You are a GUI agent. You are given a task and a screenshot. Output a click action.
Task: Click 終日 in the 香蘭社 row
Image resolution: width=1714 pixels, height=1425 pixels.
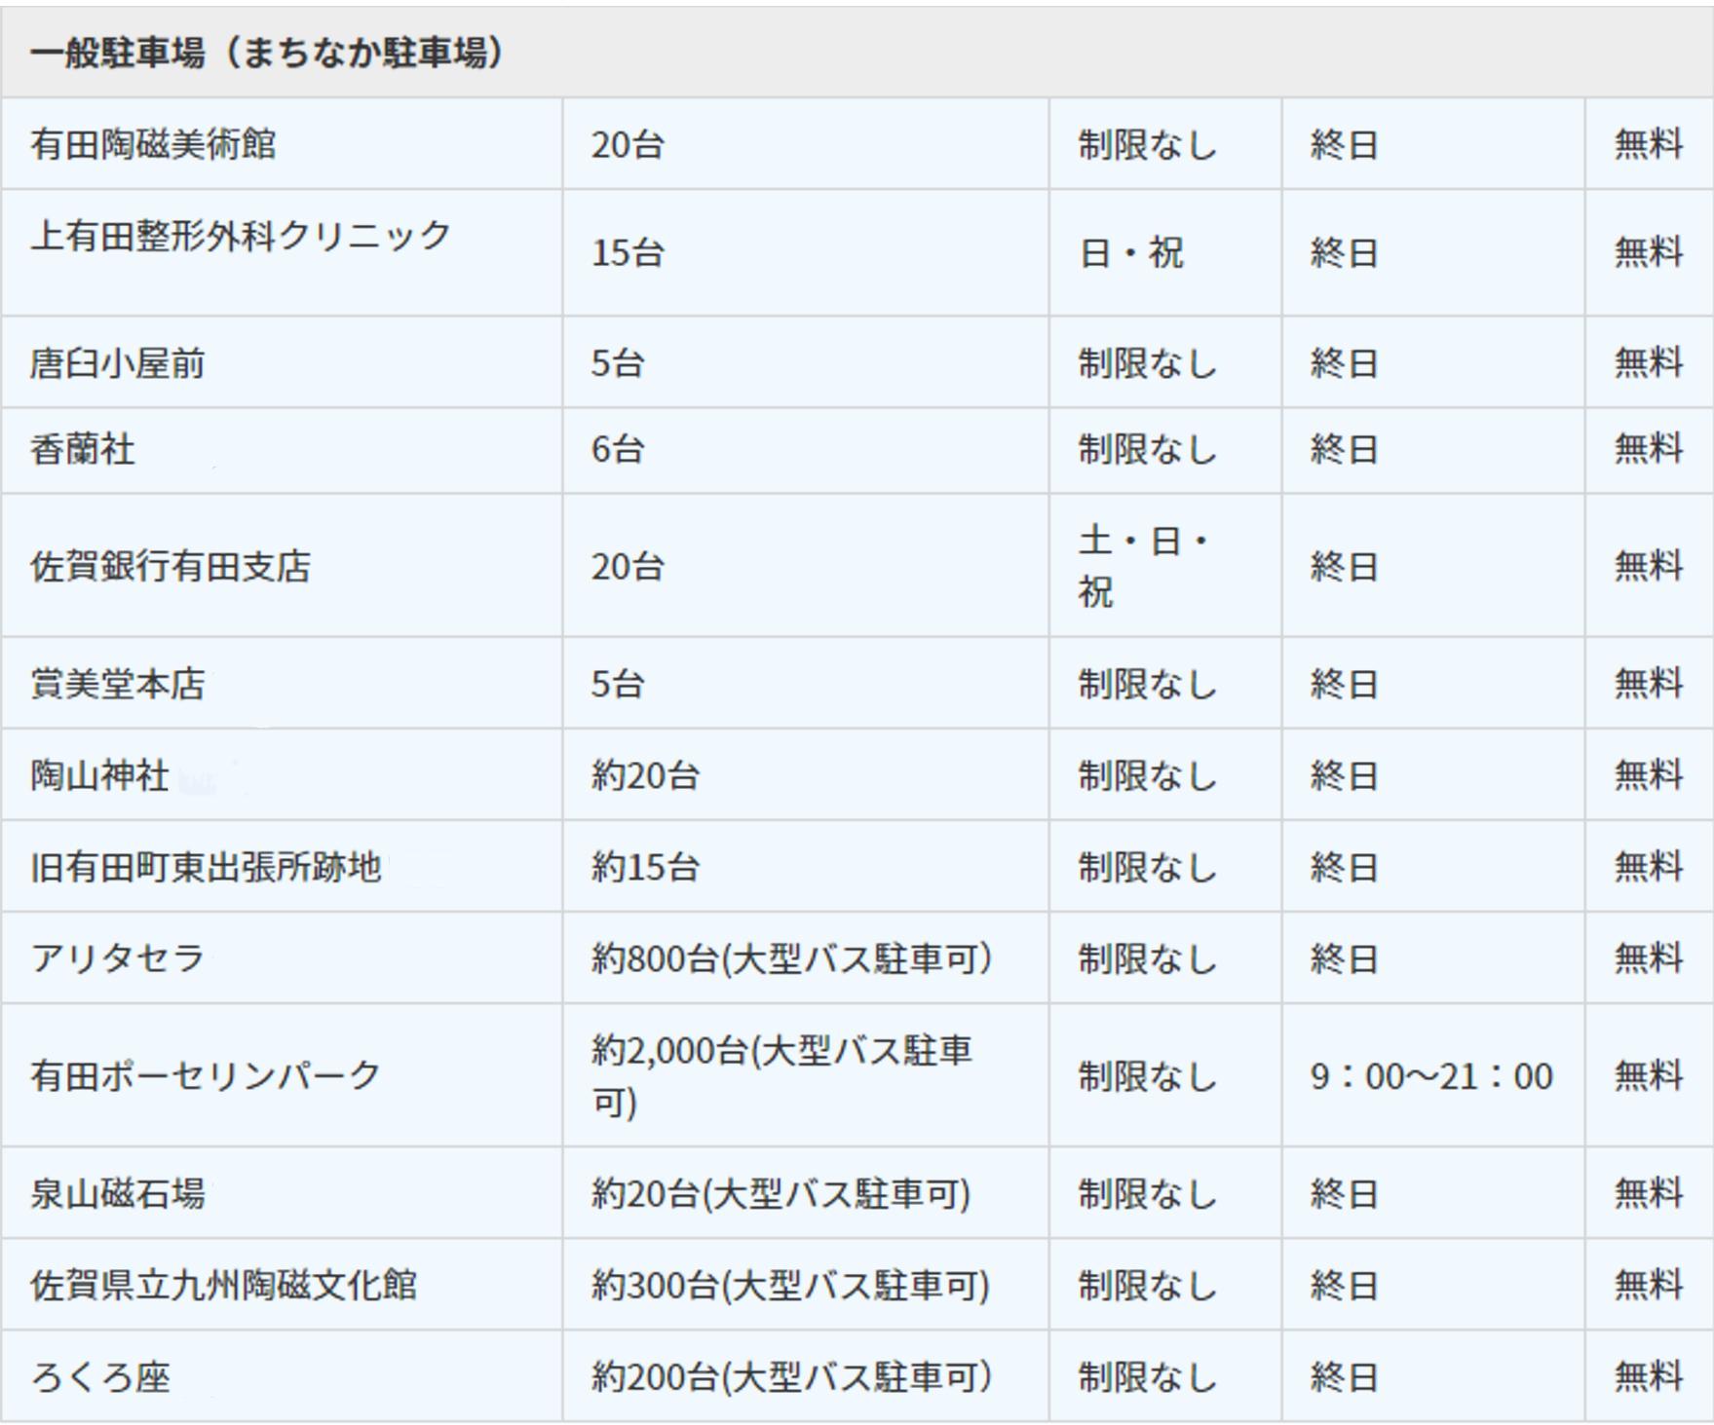[x=1345, y=449]
